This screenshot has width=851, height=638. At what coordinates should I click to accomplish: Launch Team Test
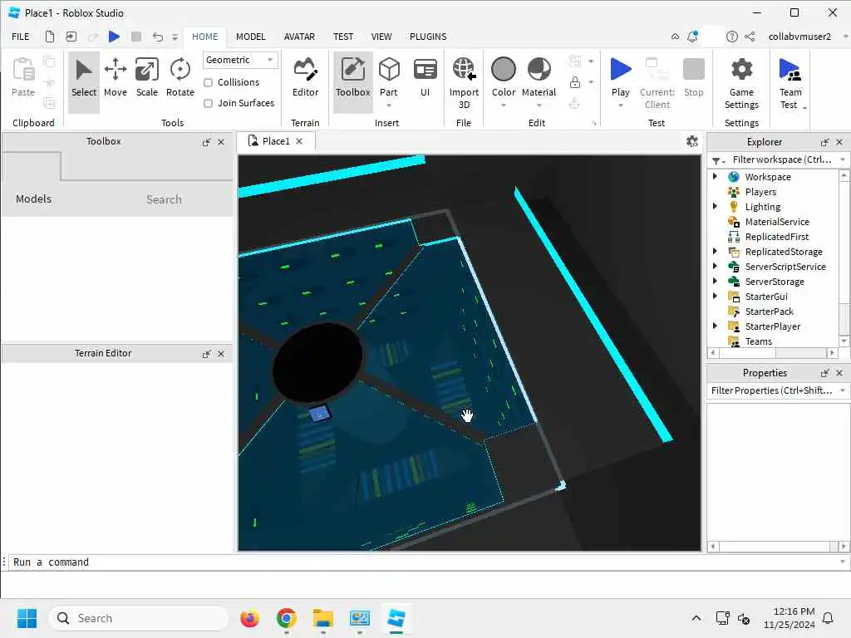point(790,83)
